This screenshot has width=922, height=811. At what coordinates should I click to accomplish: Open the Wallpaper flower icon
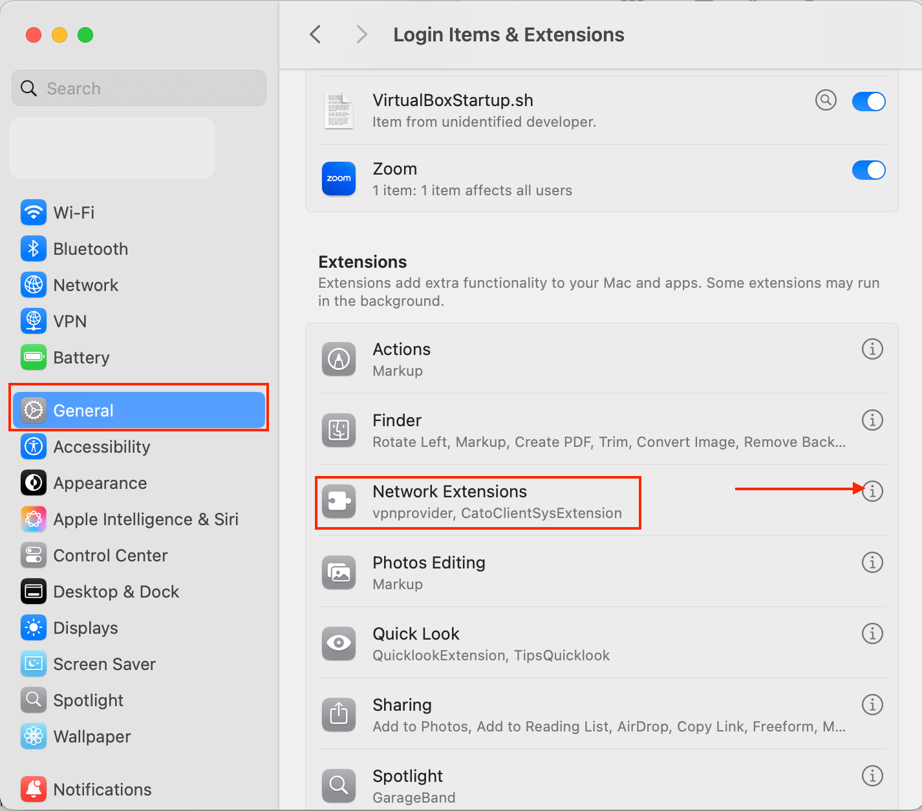[34, 736]
